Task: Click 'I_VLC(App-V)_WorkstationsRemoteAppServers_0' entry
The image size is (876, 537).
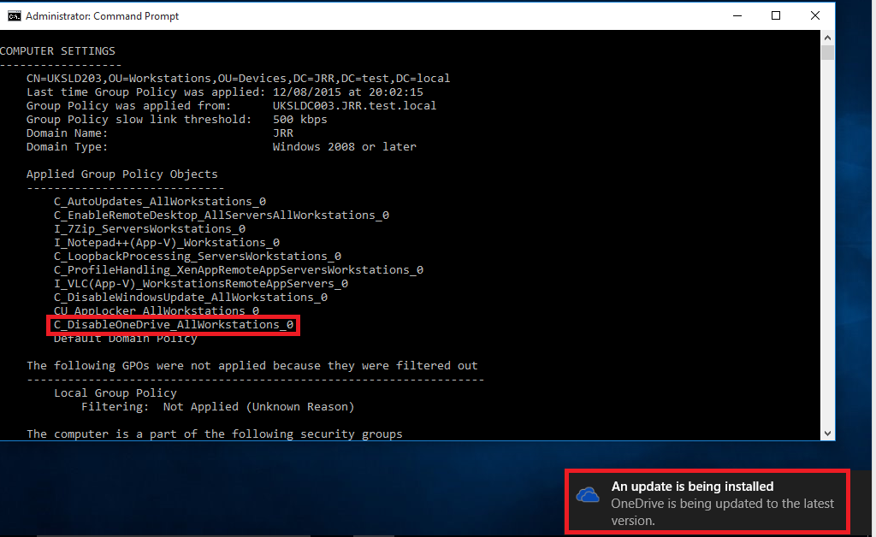Action: 200,284
